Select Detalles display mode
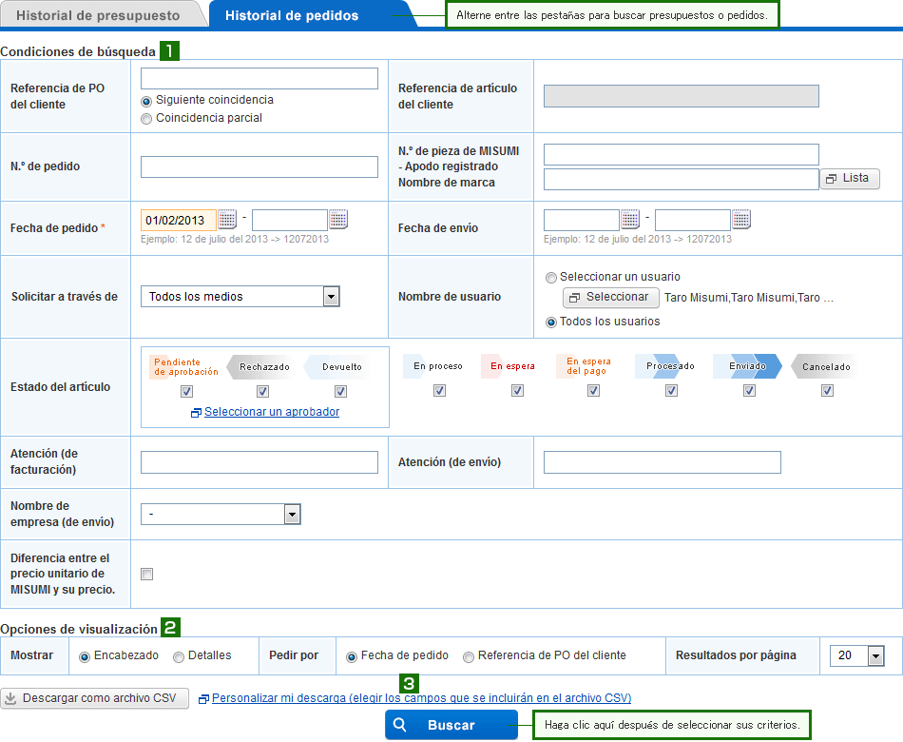The width and height of the screenshot is (903, 742). 179,656
